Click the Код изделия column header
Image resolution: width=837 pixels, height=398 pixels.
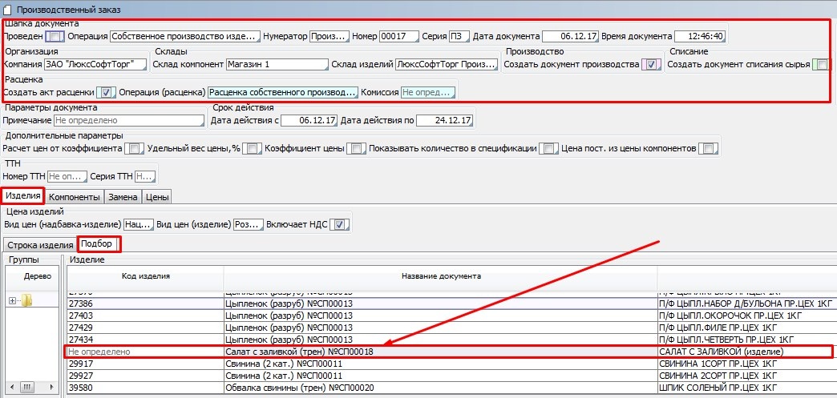coord(145,276)
